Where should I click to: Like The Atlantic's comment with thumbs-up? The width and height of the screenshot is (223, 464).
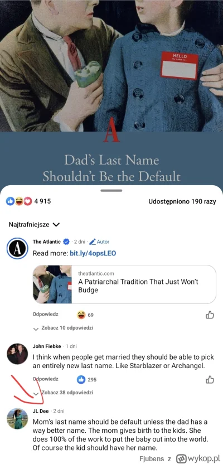(x=210, y=315)
